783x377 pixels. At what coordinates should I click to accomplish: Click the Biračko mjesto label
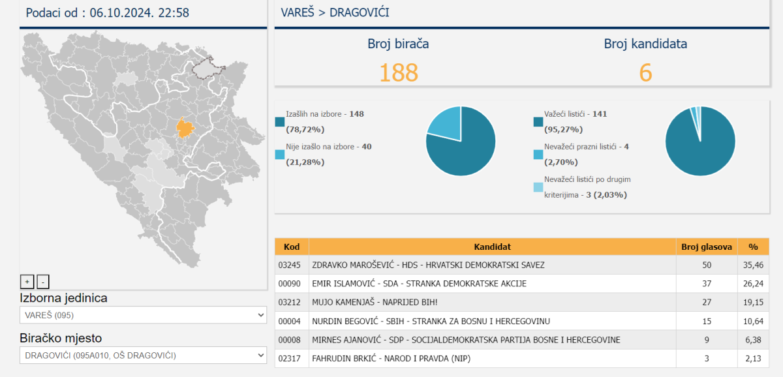tap(61, 338)
